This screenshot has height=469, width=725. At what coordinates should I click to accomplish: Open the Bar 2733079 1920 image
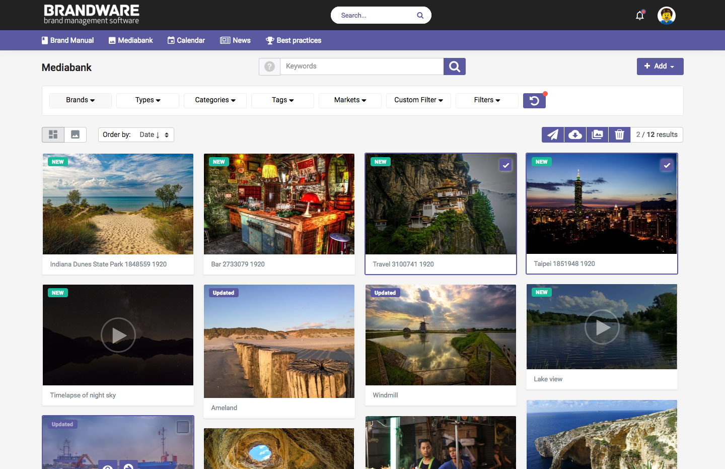tap(279, 204)
